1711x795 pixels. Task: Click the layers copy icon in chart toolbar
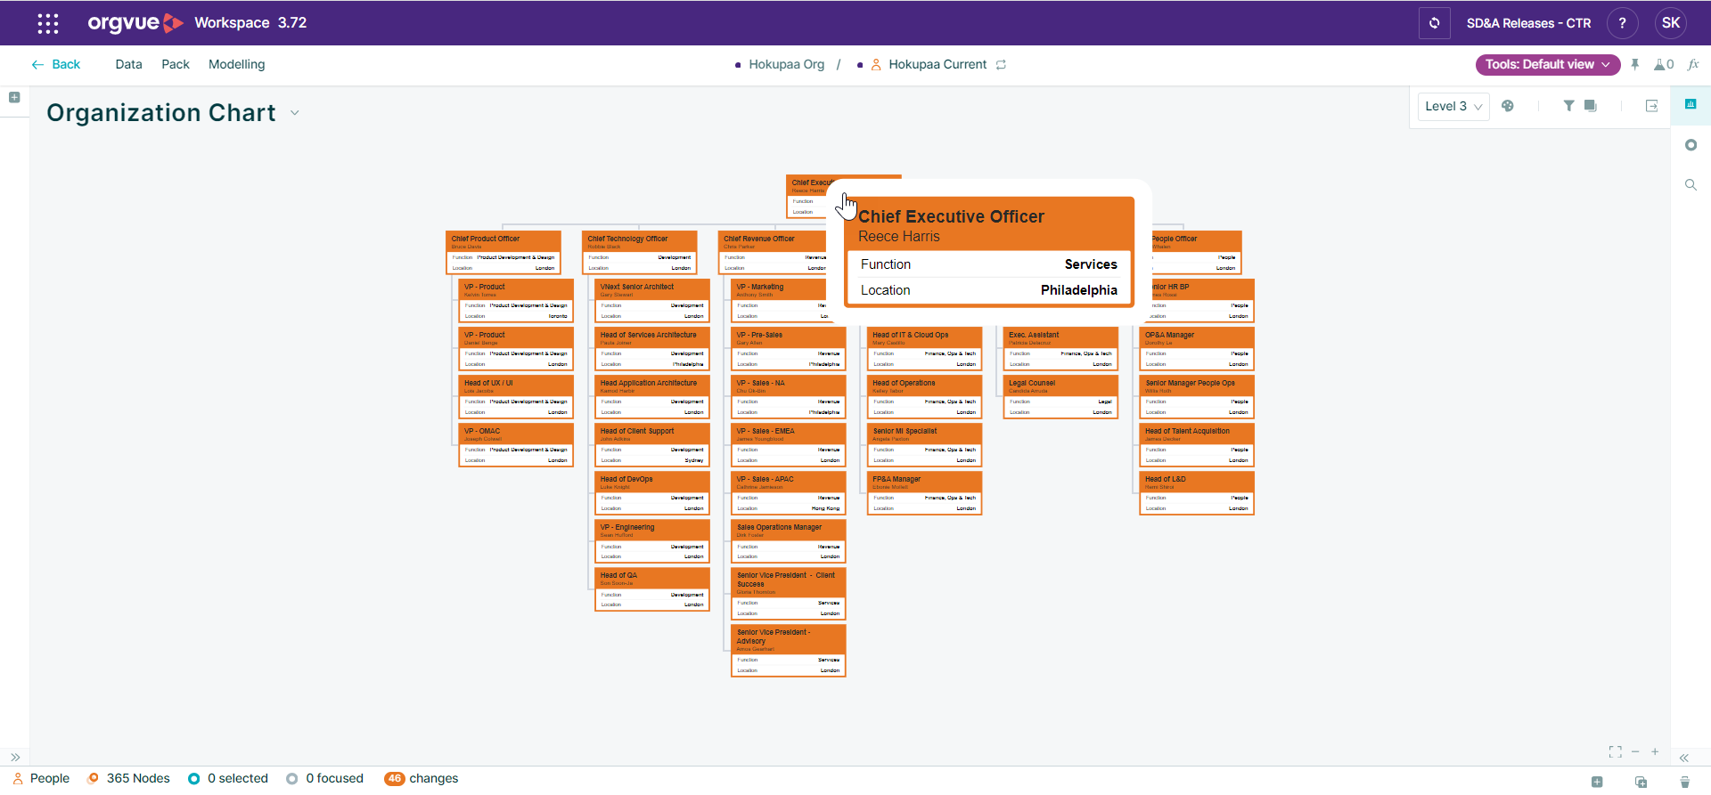pos(1591,106)
